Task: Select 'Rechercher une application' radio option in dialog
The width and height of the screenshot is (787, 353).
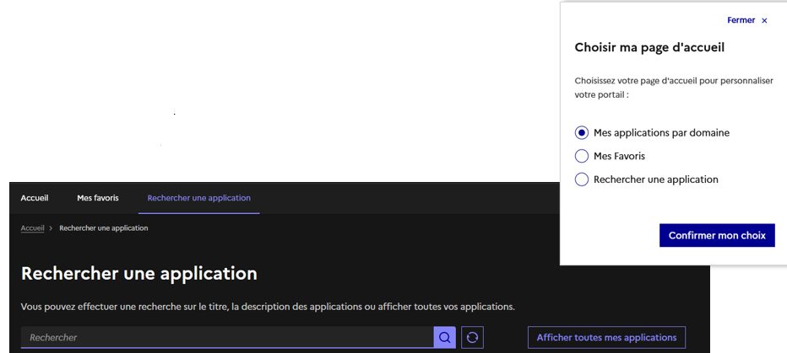Action: [581, 179]
